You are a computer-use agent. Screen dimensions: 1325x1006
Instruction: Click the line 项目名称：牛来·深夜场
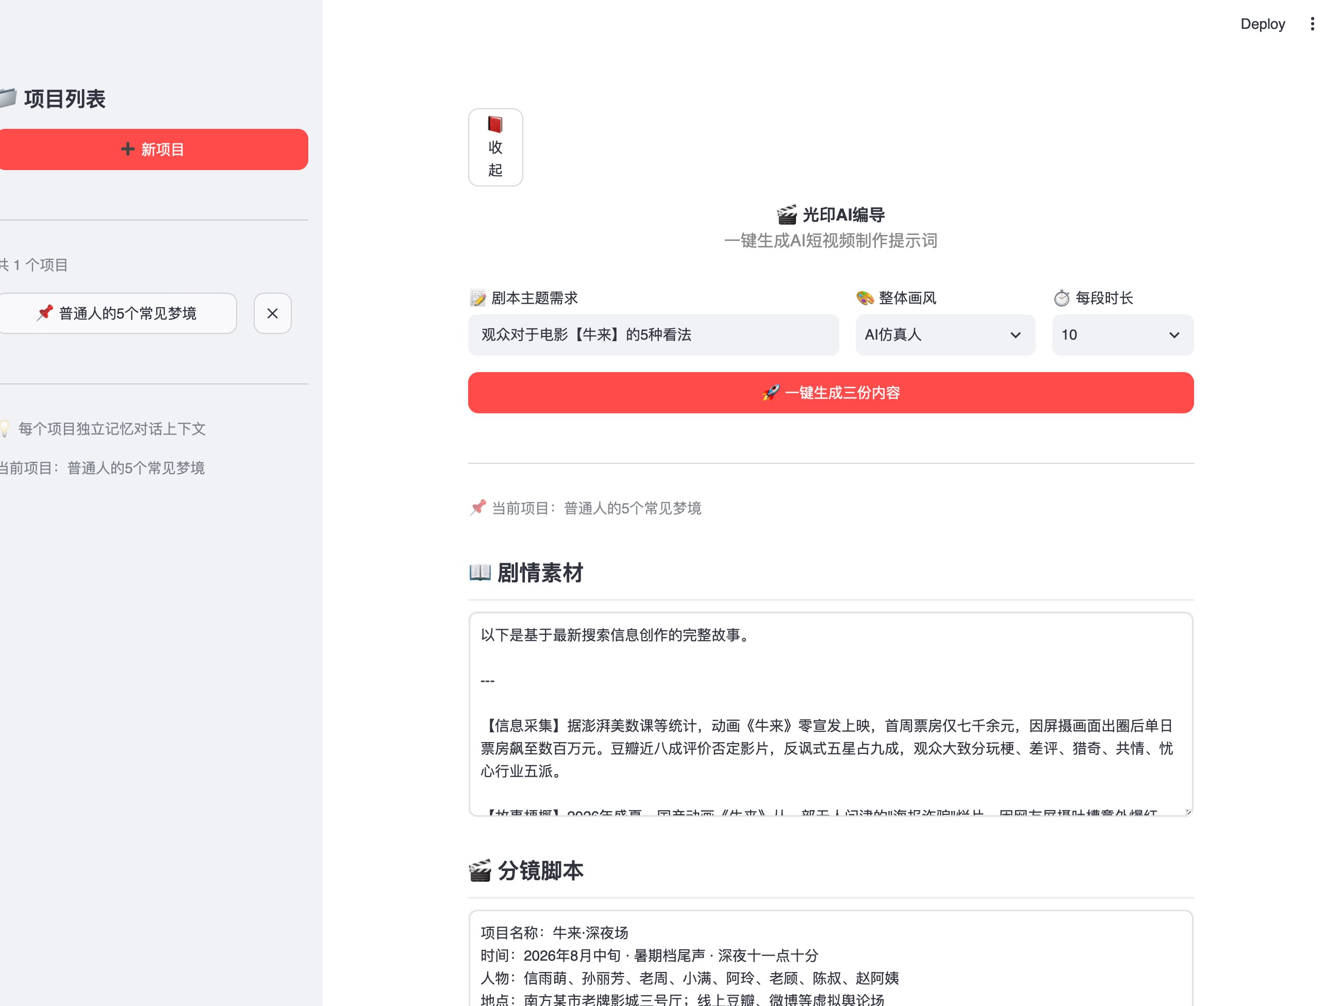(554, 932)
